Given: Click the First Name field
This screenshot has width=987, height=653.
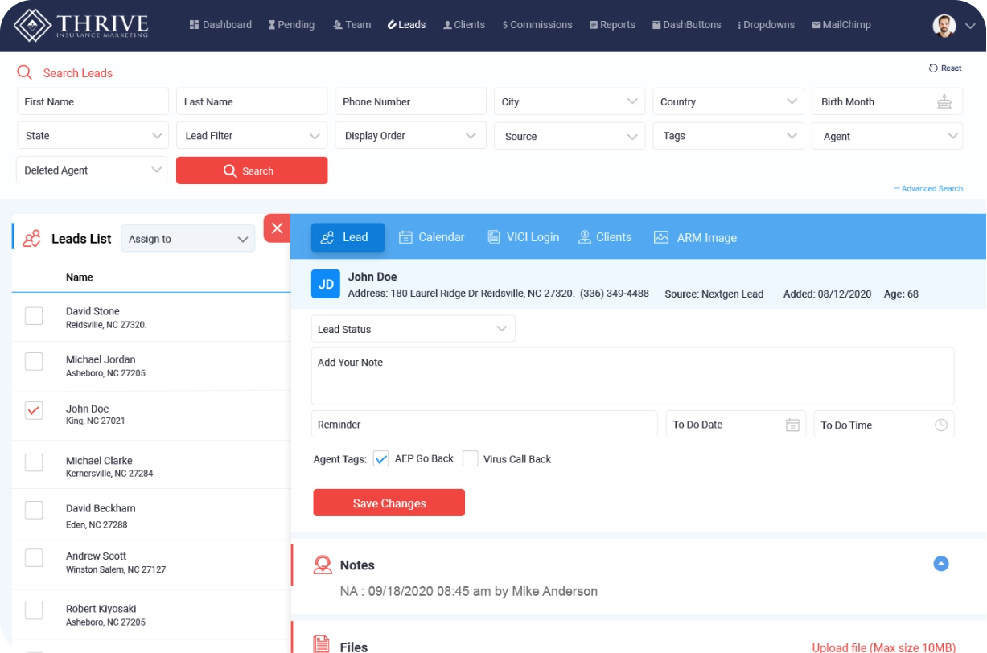Looking at the screenshot, I should (x=93, y=101).
